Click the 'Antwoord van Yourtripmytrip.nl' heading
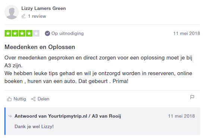The height and width of the screenshot is (138, 204). click(68, 116)
